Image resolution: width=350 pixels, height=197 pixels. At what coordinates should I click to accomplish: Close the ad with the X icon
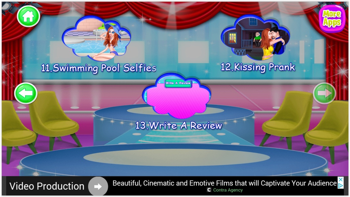(340, 179)
